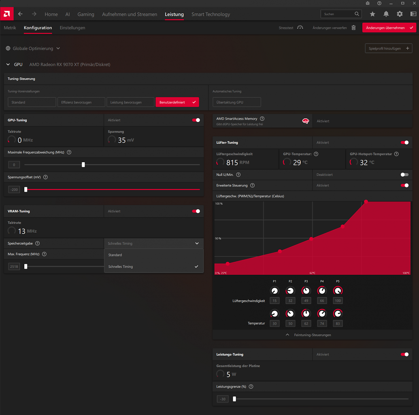Open Aufnehmen und Streamen tab
Image resolution: width=419 pixels, height=415 pixels.
click(130, 14)
